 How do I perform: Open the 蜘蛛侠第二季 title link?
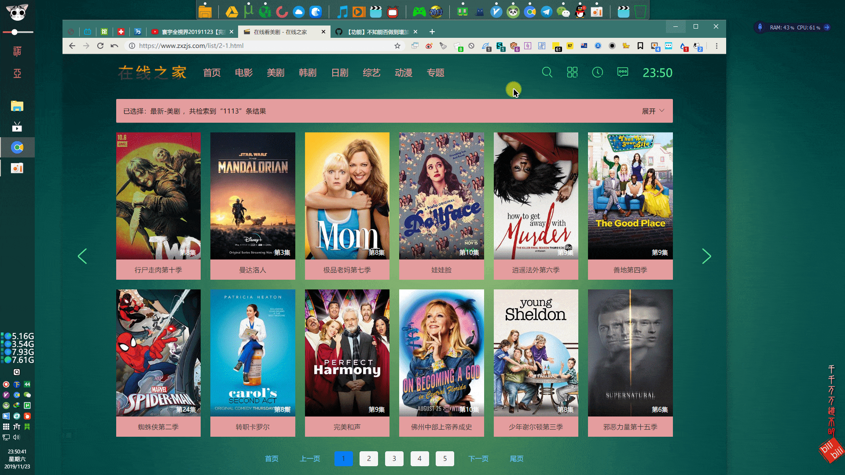tap(158, 427)
